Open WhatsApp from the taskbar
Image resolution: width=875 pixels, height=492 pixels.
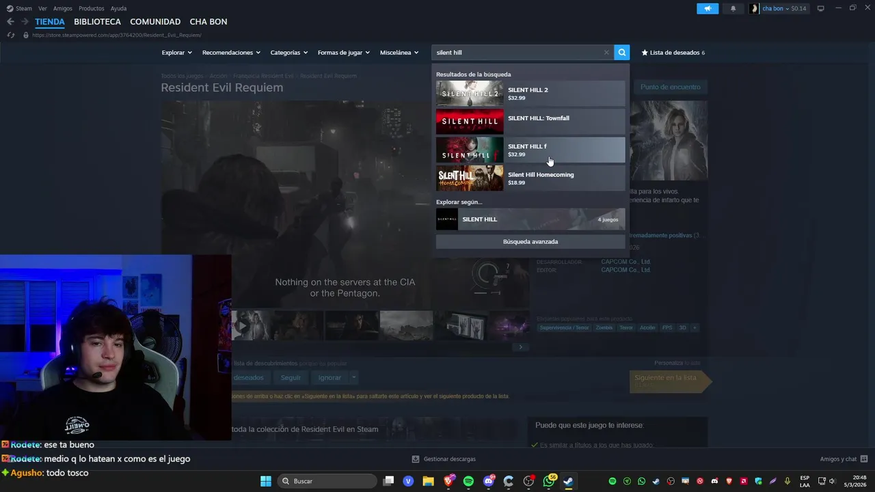pyautogui.click(x=549, y=481)
